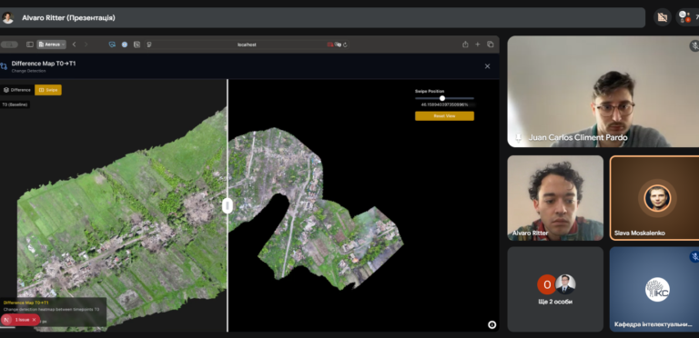Close the Difference Map panel
Screen dimensions: 699x338
[487, 66]
